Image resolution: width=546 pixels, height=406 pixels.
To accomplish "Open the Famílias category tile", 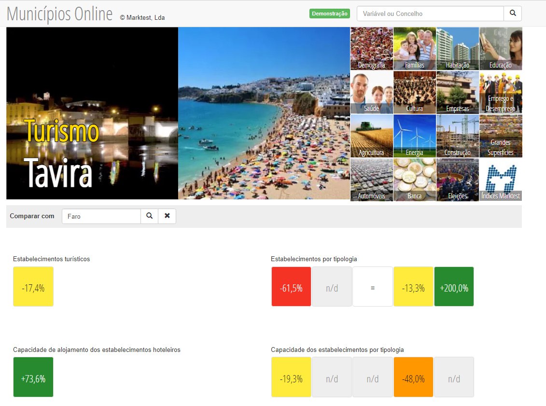I will 414,49.
